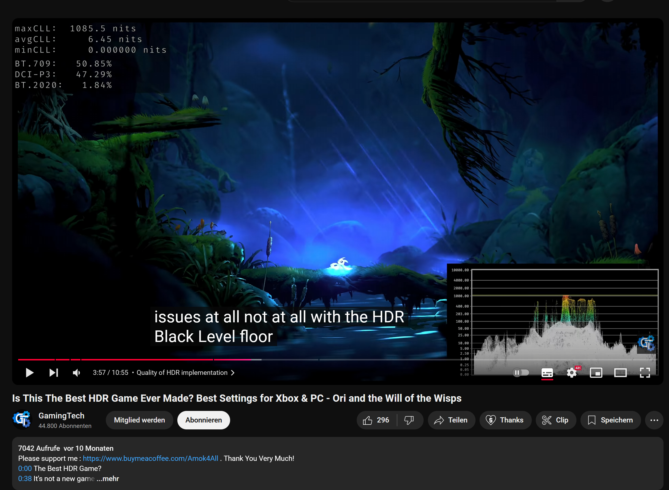Send a Thanks to the creator
The height and width of the screenshot is (490, 669).
pyautogui.click(x=505, y=420)
